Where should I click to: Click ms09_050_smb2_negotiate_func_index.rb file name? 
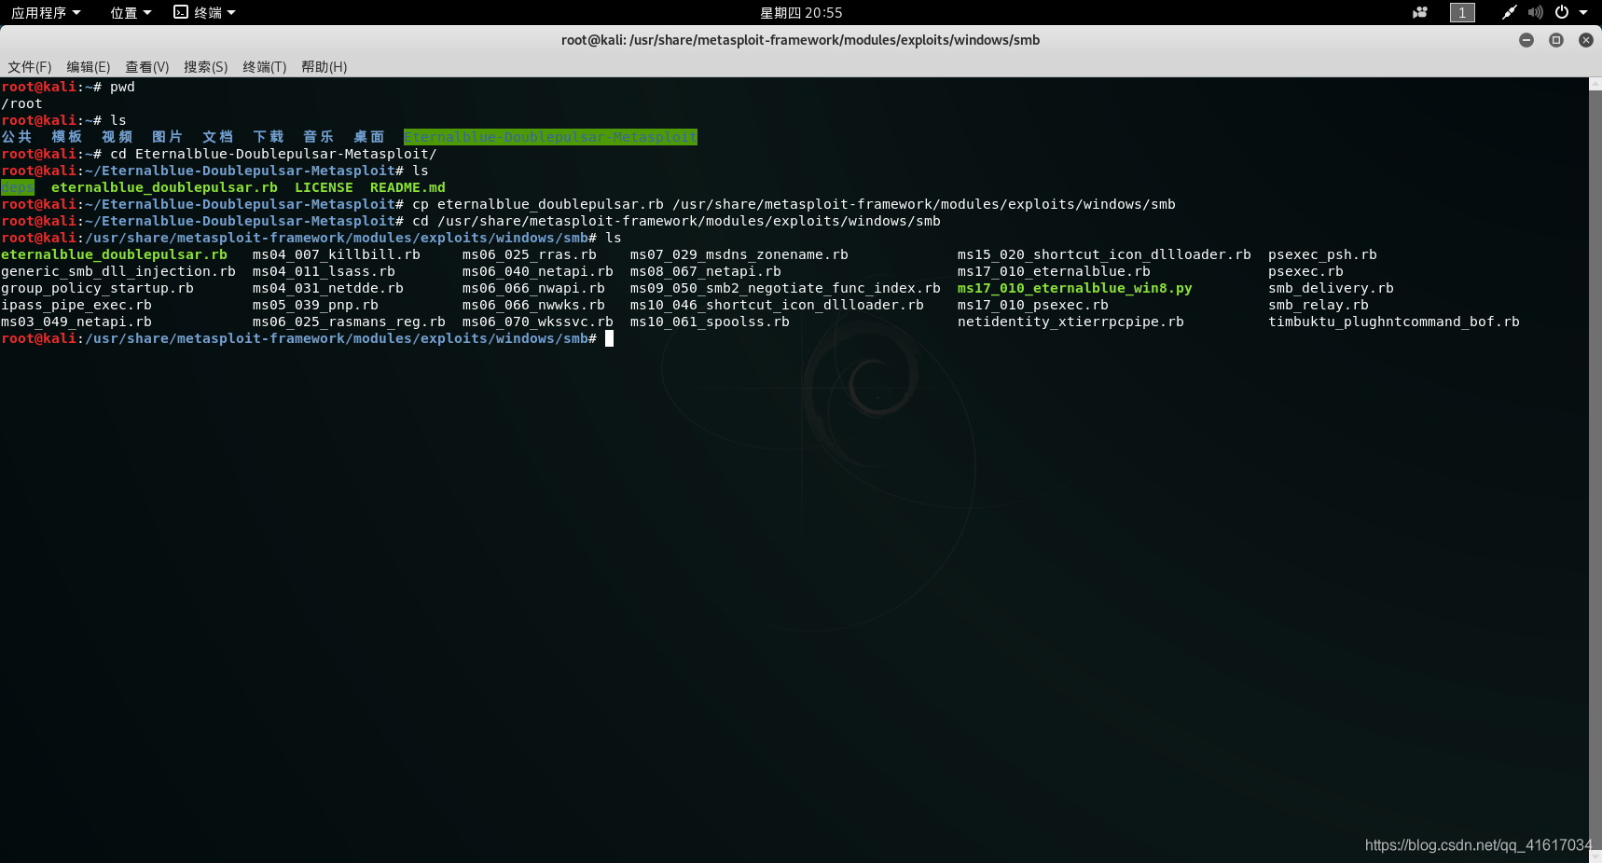pos(785,288)
